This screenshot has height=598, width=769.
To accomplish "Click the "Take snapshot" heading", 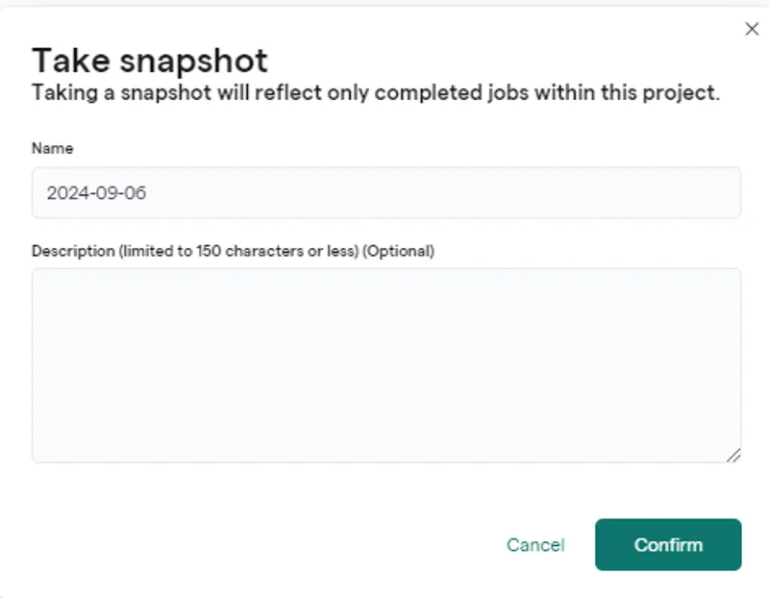I will [150, 60].
